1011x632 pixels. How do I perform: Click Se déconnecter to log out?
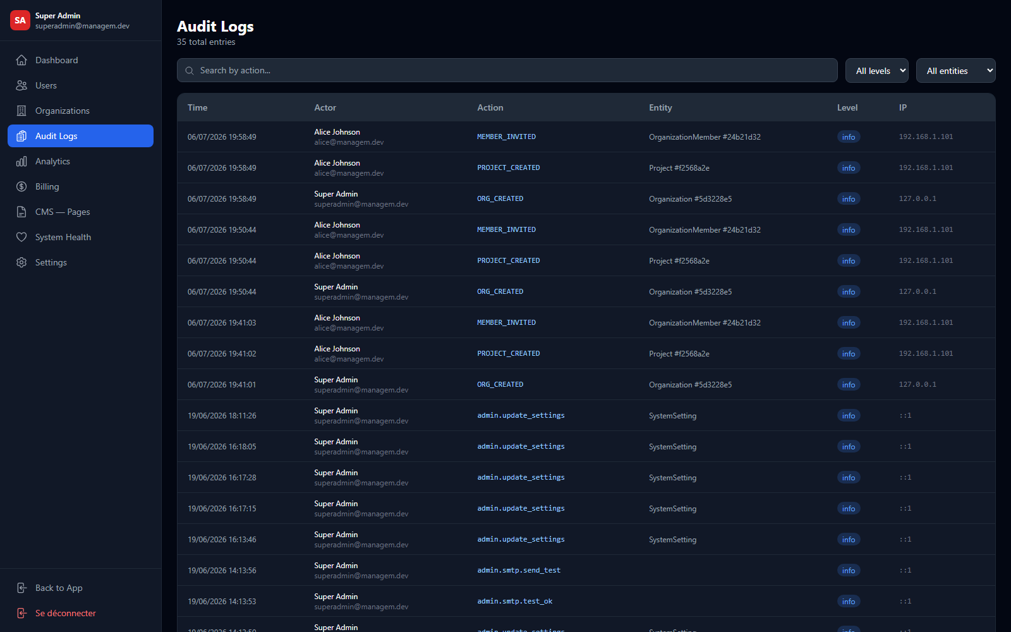[x=66, y=613]
